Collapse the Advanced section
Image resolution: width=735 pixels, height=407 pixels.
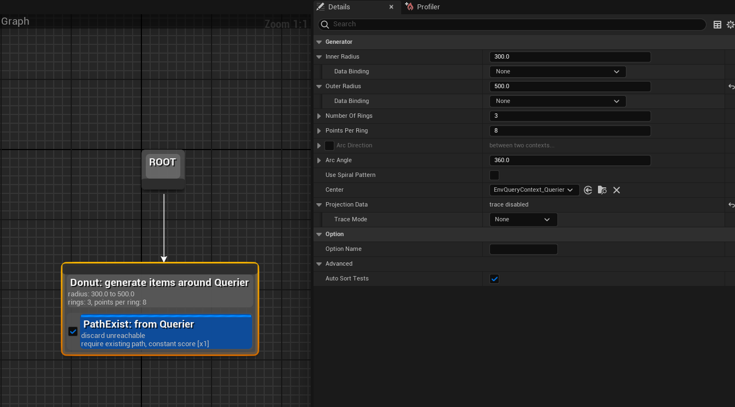tap(319, 264)
